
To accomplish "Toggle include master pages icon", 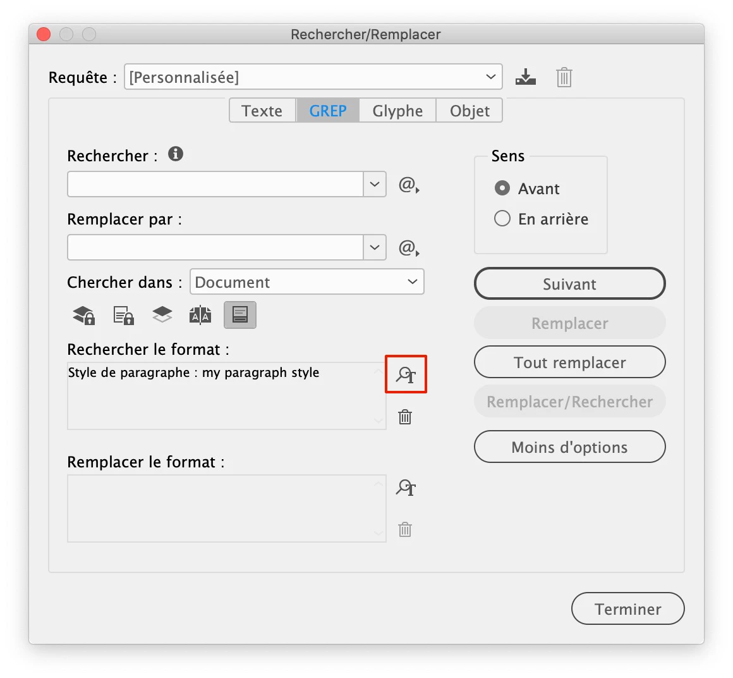I will (x=200, y=315).
